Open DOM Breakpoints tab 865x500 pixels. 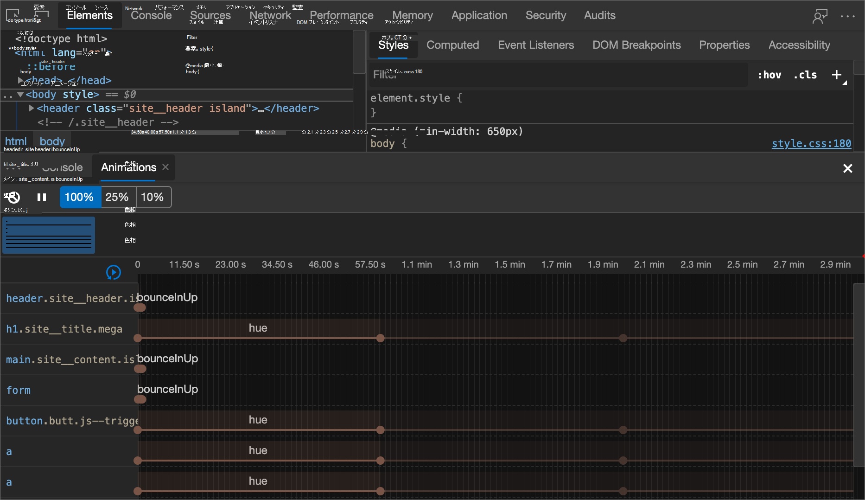(x=636, y=45)
